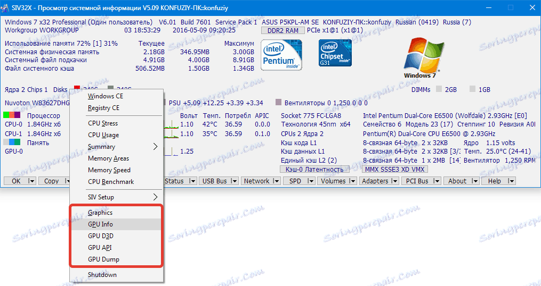Click the MMX SSSE3 XD VMX button
The width and height of the screenshot is (541, 286).
(x=395, y=170)
